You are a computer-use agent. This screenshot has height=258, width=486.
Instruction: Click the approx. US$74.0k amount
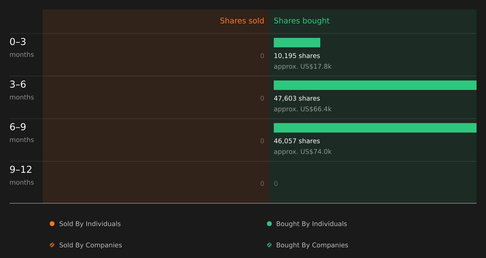coord(302,152)
